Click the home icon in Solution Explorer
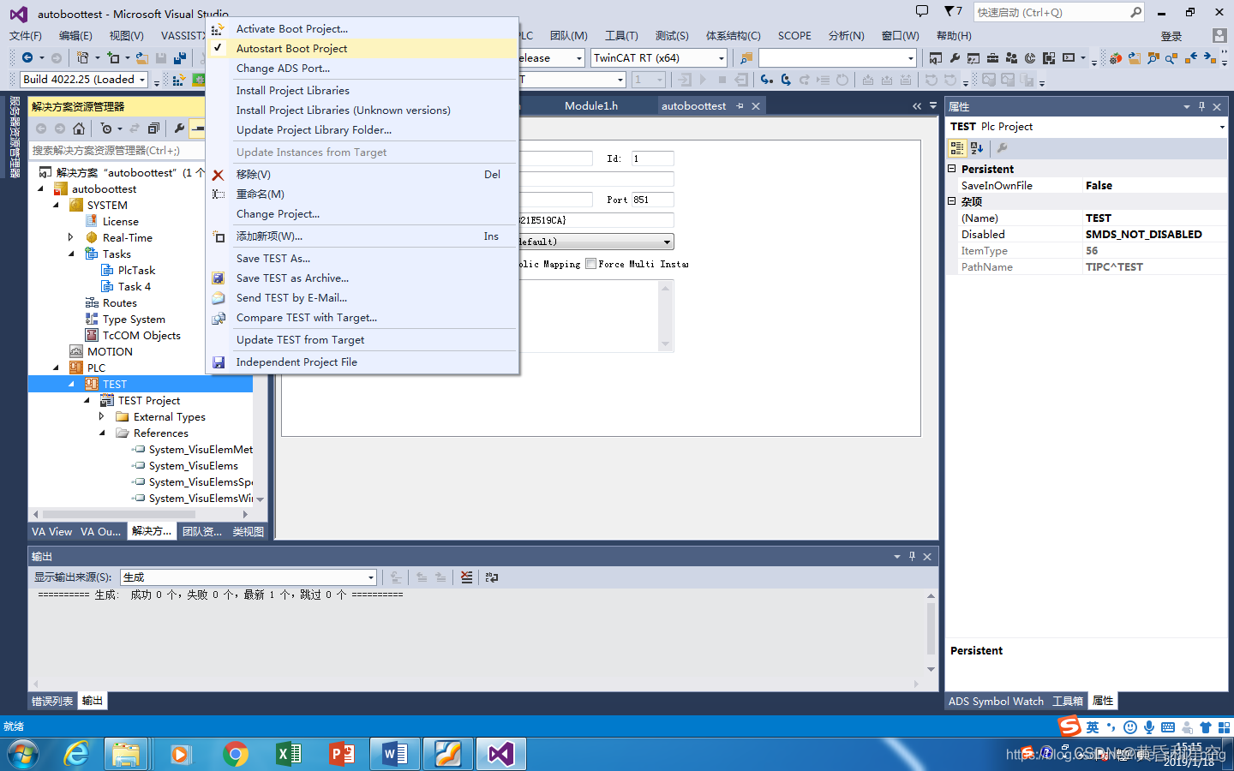 pyautogui.click(x=79, y=128)
